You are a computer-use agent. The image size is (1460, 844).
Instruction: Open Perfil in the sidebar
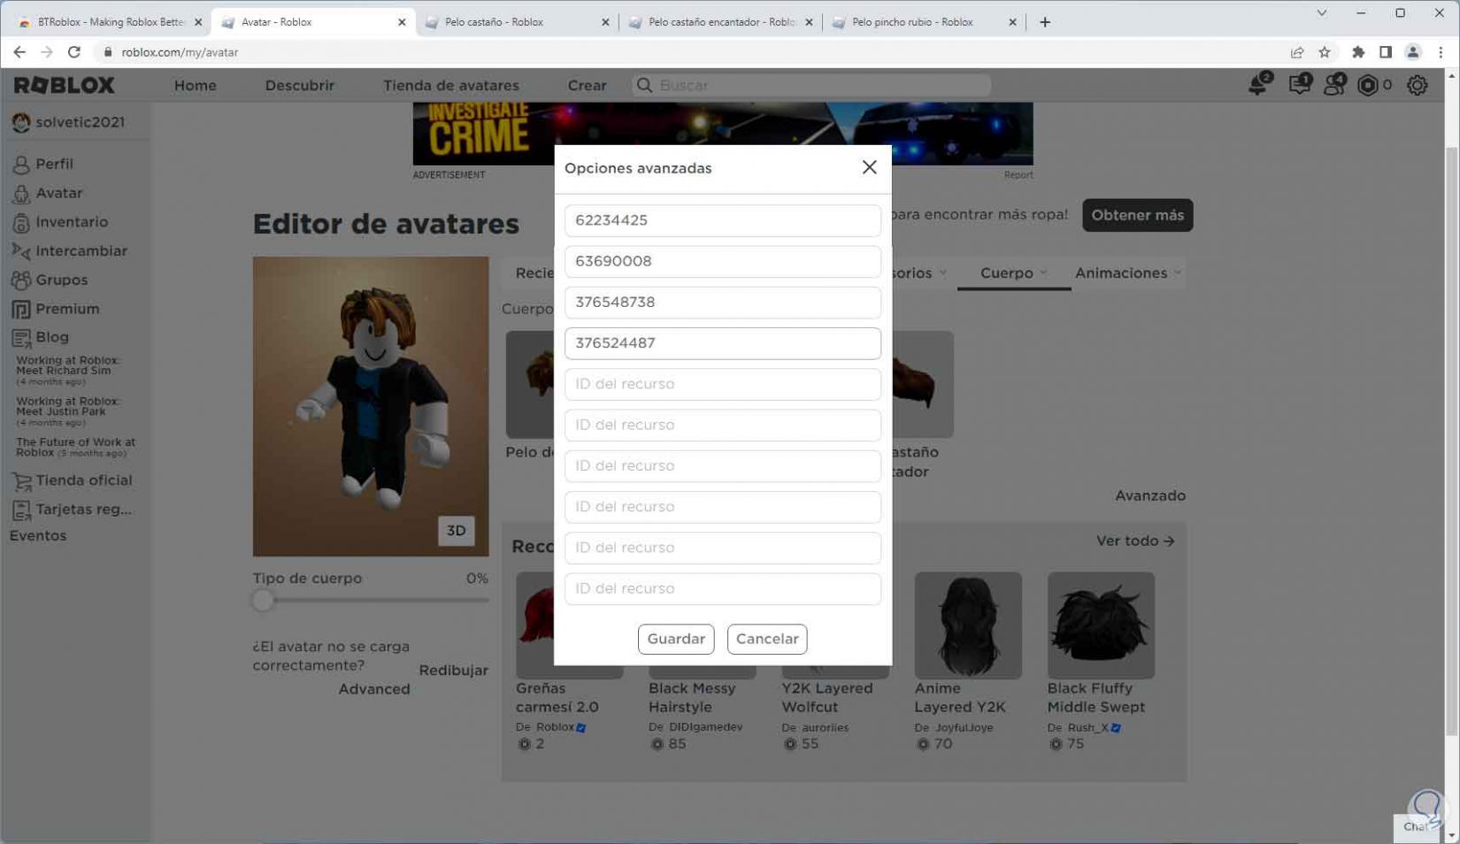[54, 164]
